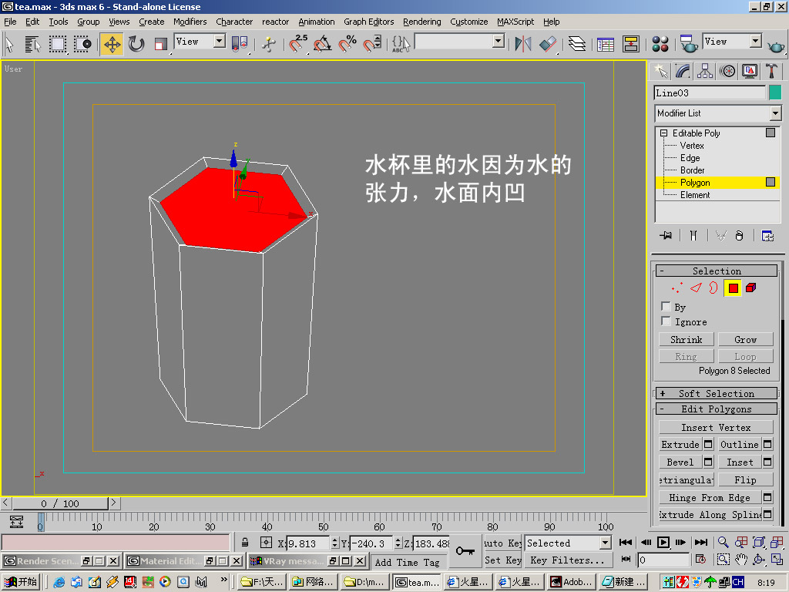The width and height of the screenshot is (789, 592).
Task: Toggle Key Mode next to frame field
Action: click(626, 560)
